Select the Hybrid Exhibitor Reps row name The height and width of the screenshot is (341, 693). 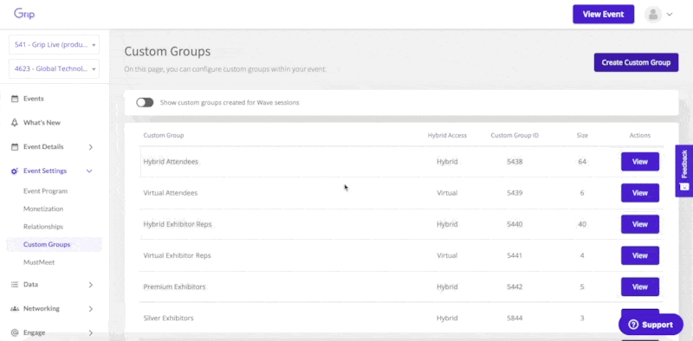click(178, 224)
